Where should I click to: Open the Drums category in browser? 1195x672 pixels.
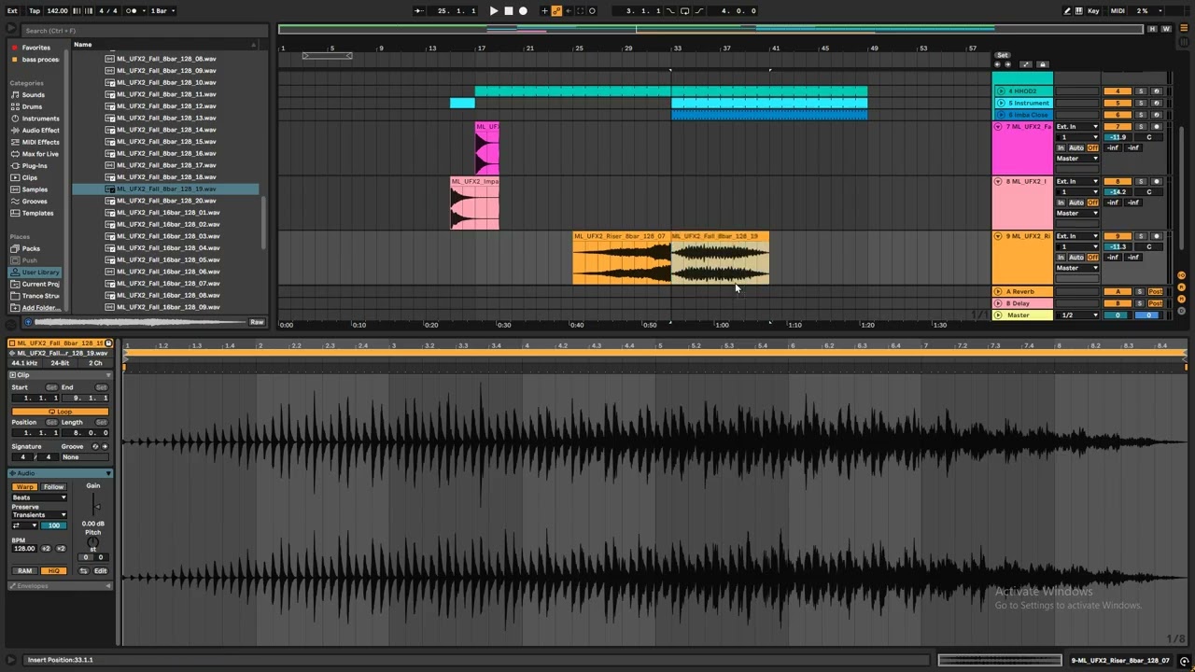click(x=32, y=106)
